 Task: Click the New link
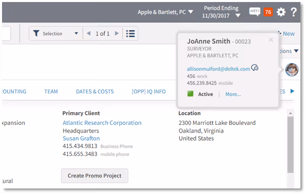click(x=289, y=34)
